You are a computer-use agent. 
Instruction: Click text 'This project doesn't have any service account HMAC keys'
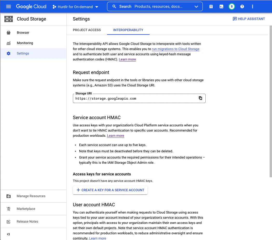click(x=113, y=181)
